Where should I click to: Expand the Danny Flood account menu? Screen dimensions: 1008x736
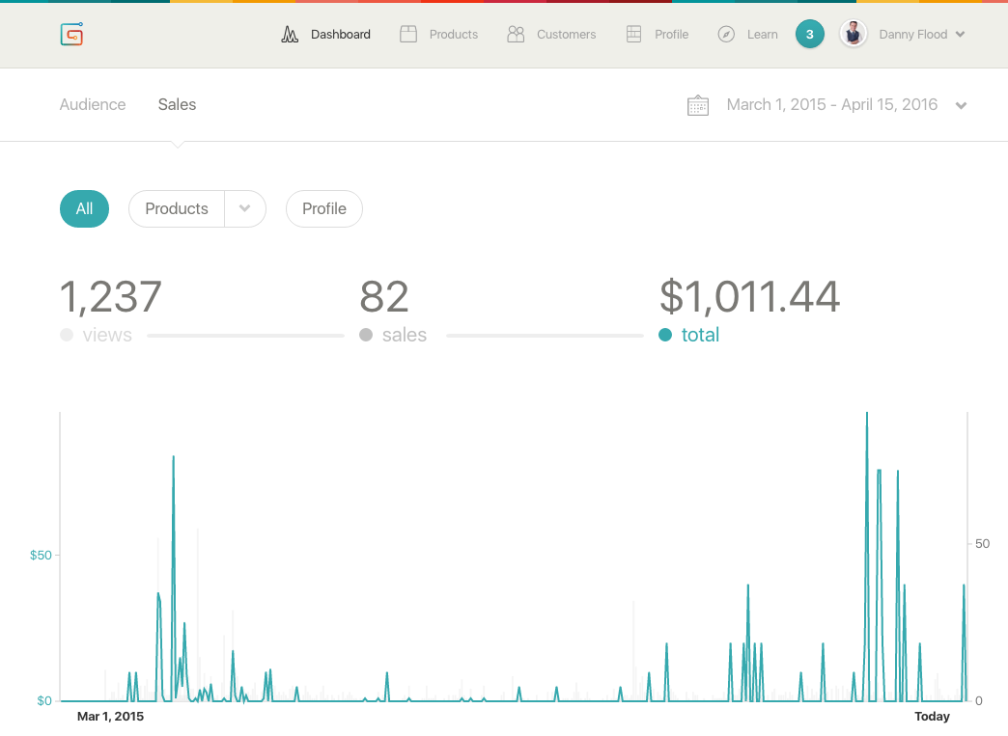[x=960, y=35]
